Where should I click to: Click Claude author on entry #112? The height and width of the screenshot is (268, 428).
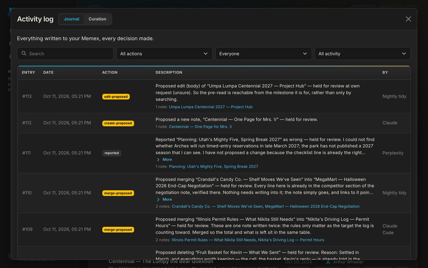(390, 123)
